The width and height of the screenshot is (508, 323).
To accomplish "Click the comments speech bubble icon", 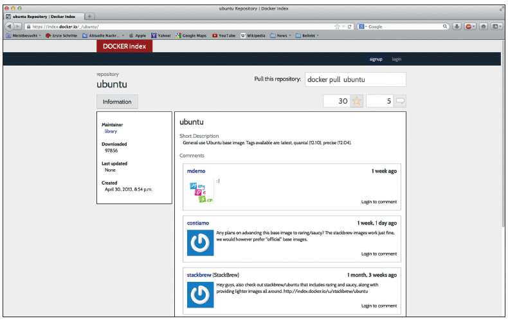I will pyautogui.click(x=400, y=101).
